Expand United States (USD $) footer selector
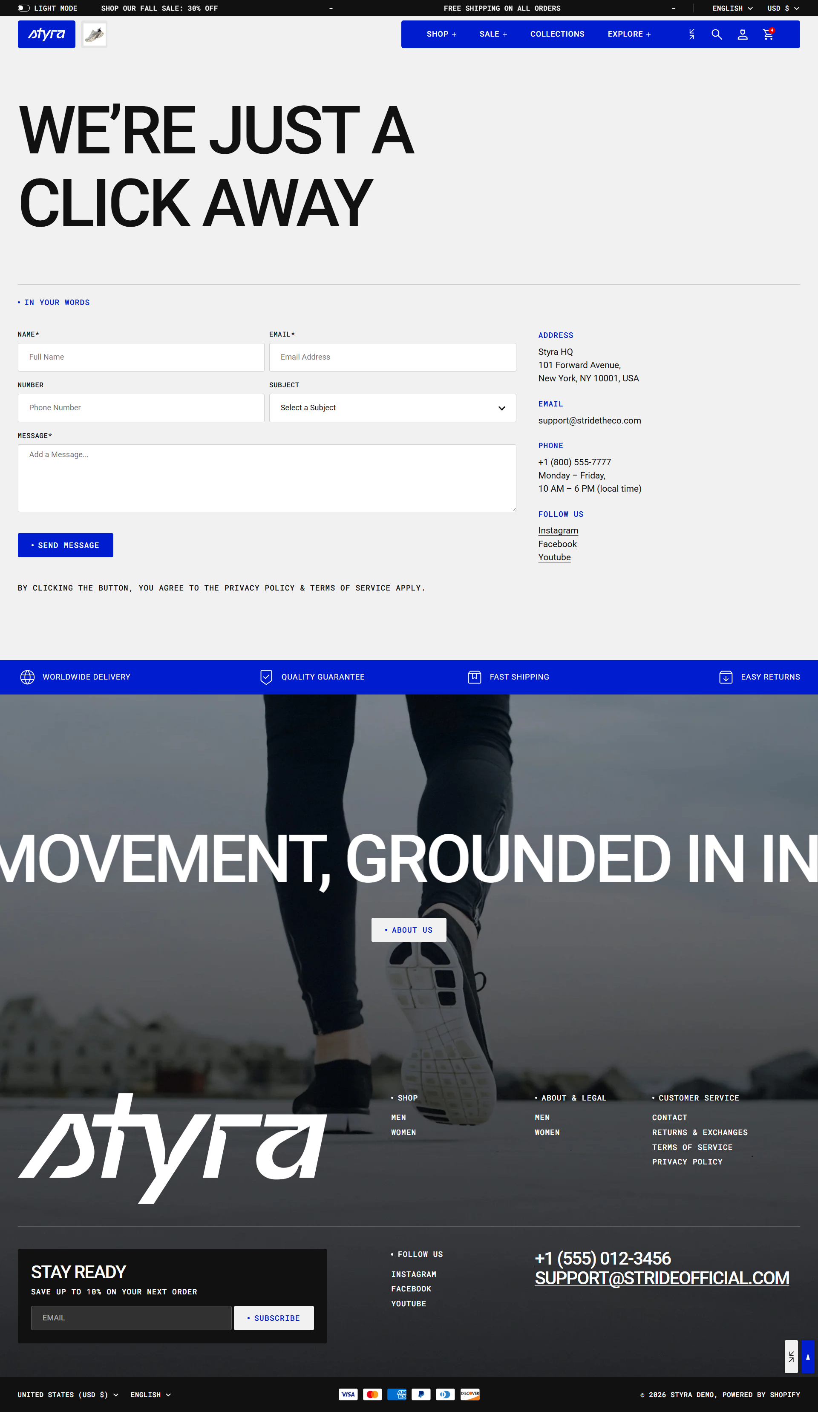The image size is (818, 1412). coord(68,1395)
